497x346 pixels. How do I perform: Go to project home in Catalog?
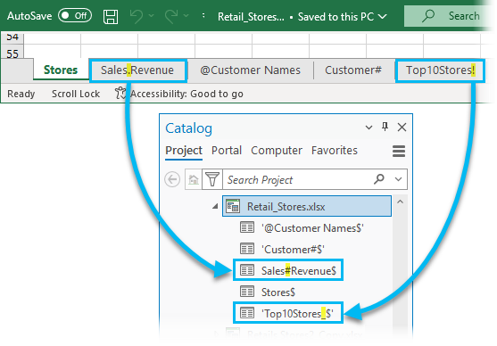(194, 179)
